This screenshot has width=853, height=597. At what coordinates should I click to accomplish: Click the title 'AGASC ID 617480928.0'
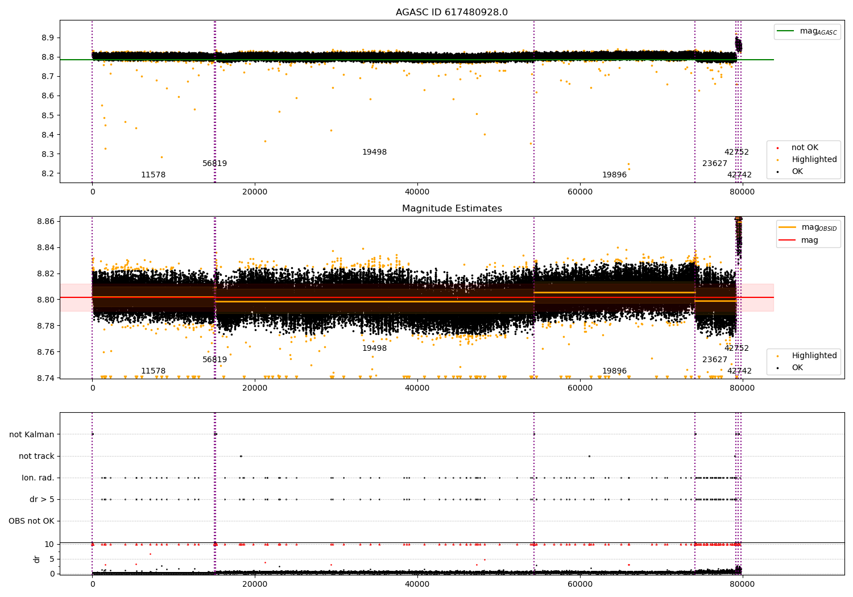452,13
